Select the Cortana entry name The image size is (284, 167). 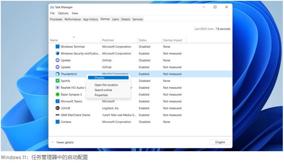click(66, 122)
